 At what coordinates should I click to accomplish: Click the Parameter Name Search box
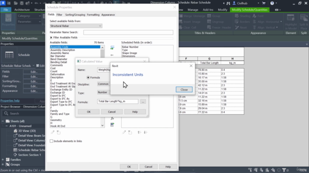coord(128,32)
